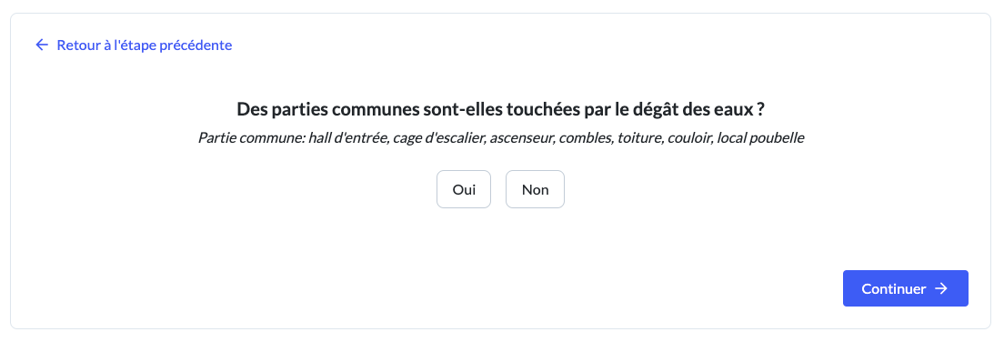Click the Continuer button
1004x342 pixels.
tap(906, 288)
